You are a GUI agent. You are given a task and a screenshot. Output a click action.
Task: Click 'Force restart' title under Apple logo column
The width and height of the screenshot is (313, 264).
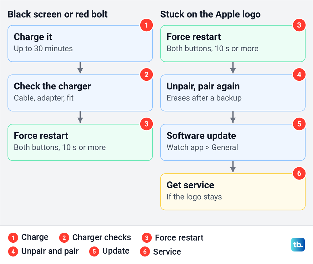coord(194,37)
